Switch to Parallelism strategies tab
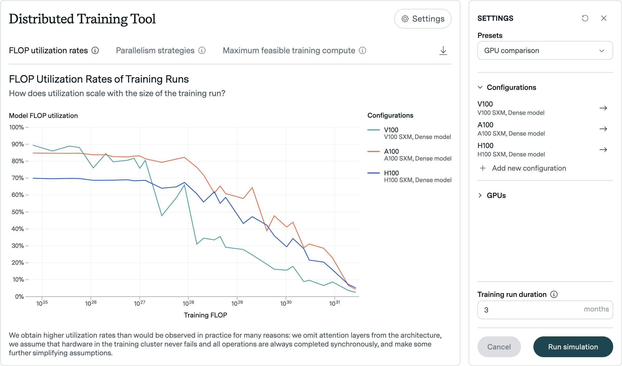 point(155,50)
